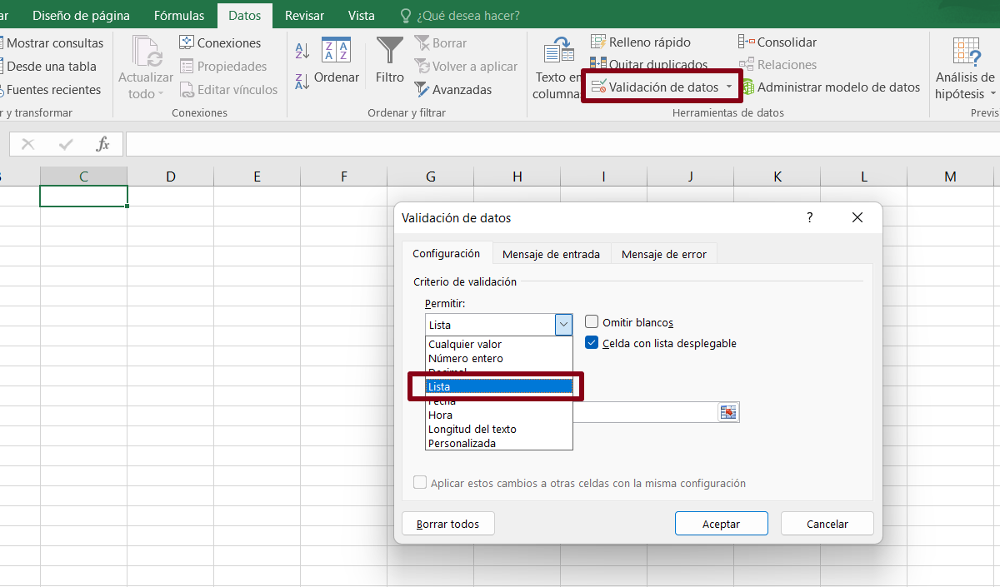Click the Validación de datos button
This screenshot has width=1000, height=587.
pos(654,87)
